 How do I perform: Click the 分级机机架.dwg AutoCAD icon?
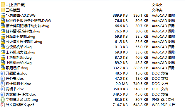(3, 47)
